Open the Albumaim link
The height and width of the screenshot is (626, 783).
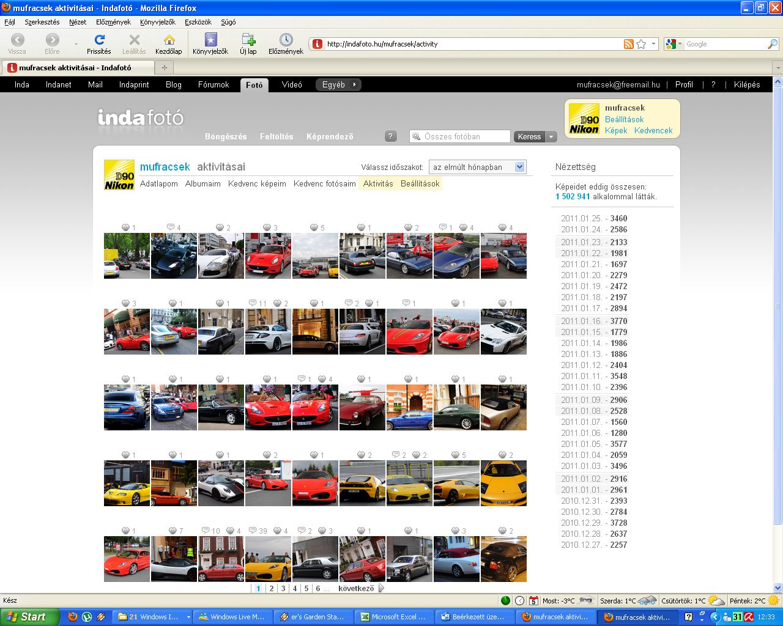pos(203,183)
